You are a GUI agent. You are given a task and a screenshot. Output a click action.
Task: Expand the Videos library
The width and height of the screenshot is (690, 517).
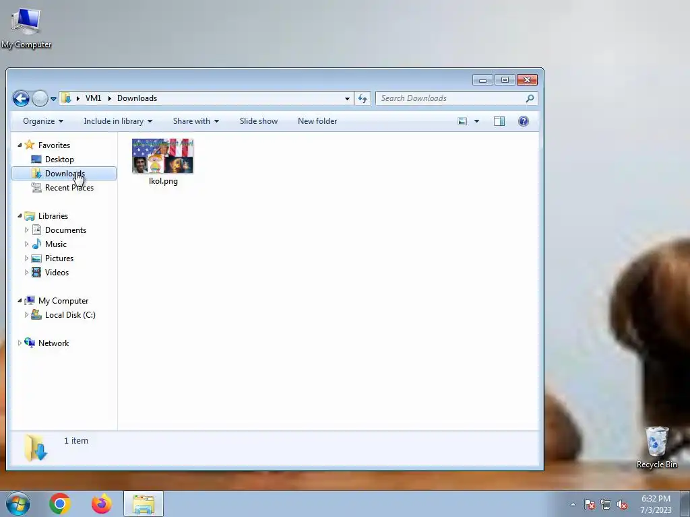coord(26,272)
